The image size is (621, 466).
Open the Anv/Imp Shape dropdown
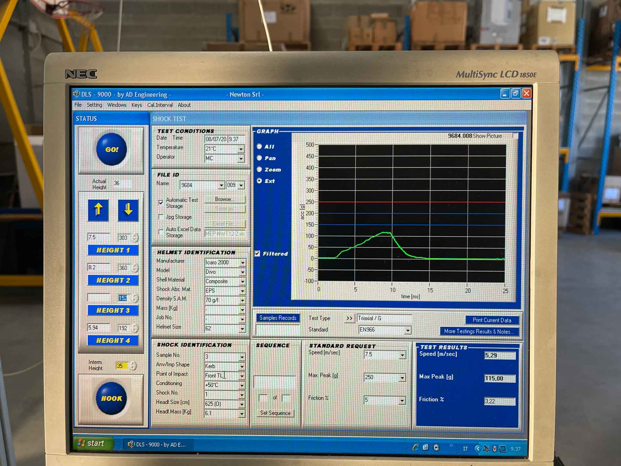[242, 366]
